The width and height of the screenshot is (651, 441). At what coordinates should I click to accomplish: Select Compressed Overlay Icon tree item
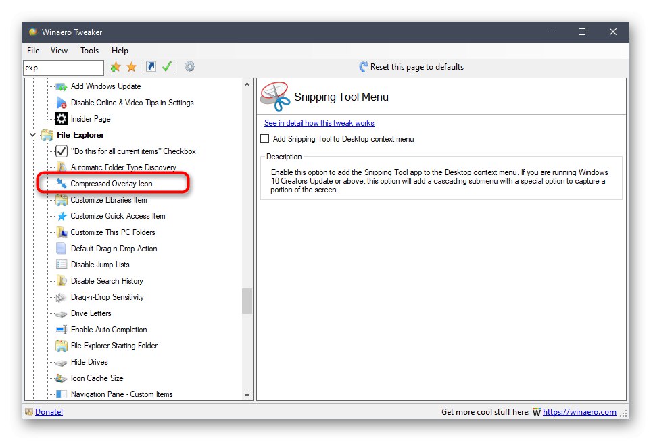click(x=112, y=184)
